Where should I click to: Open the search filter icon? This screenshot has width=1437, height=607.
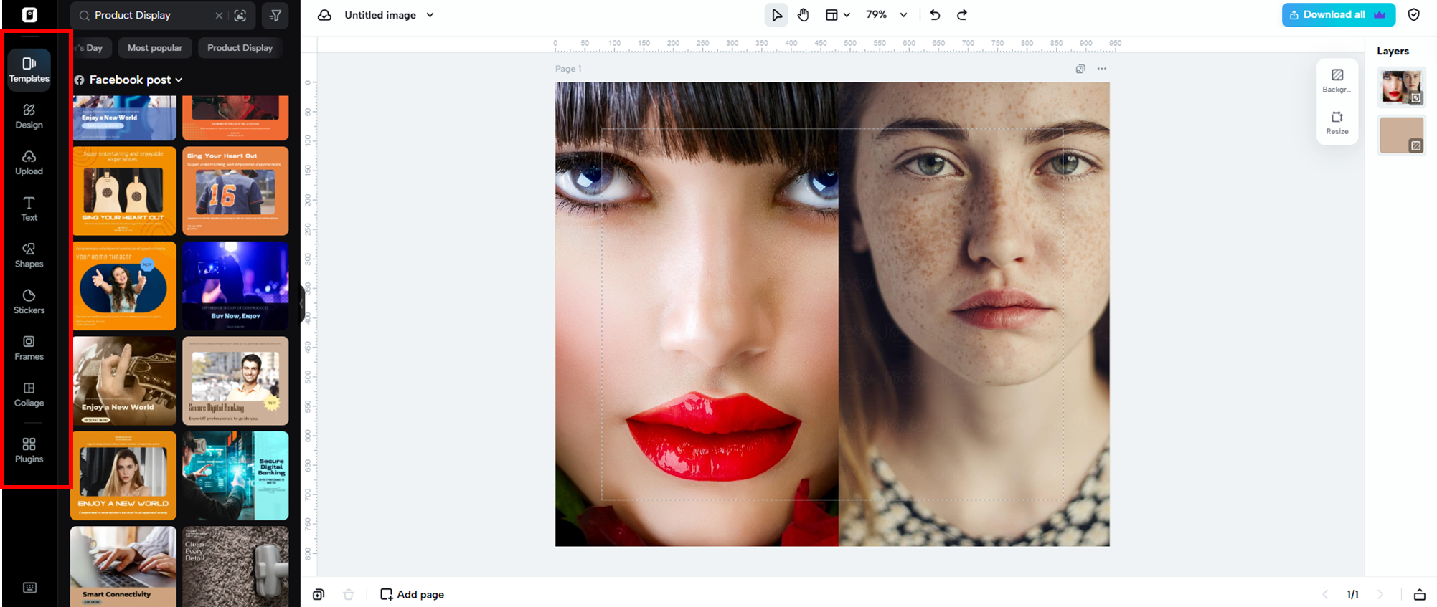pos(275,15)
